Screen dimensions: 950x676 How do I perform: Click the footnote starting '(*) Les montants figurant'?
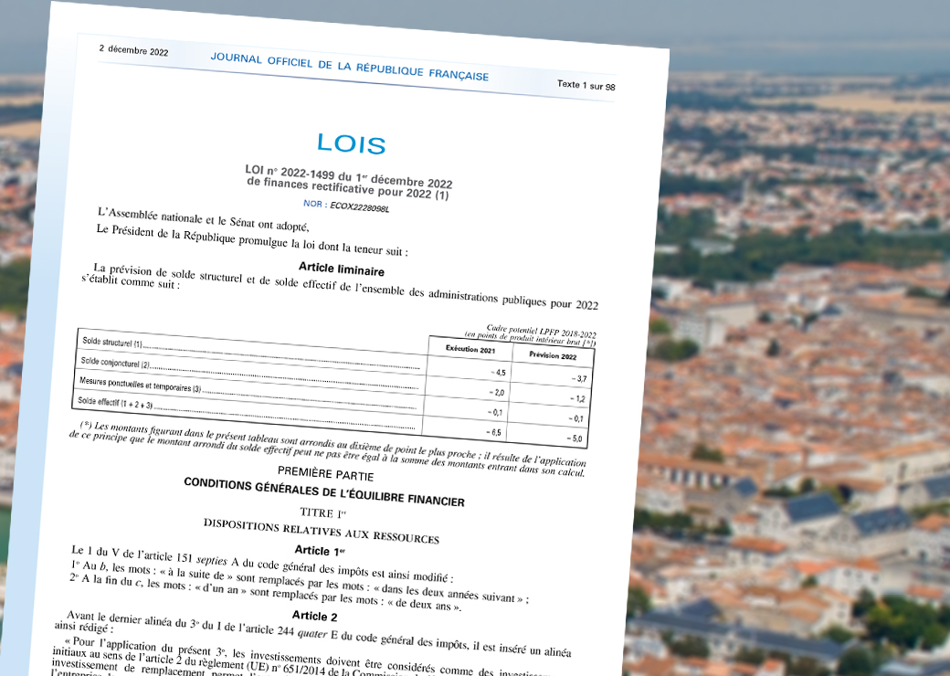327,449
